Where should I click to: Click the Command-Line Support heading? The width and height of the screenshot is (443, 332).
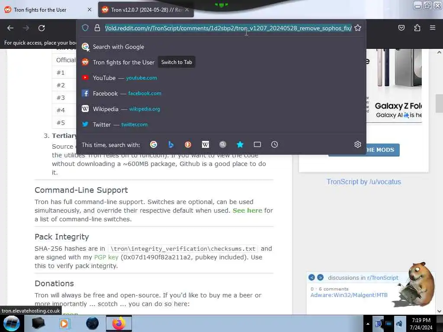(x=81, y=190)
